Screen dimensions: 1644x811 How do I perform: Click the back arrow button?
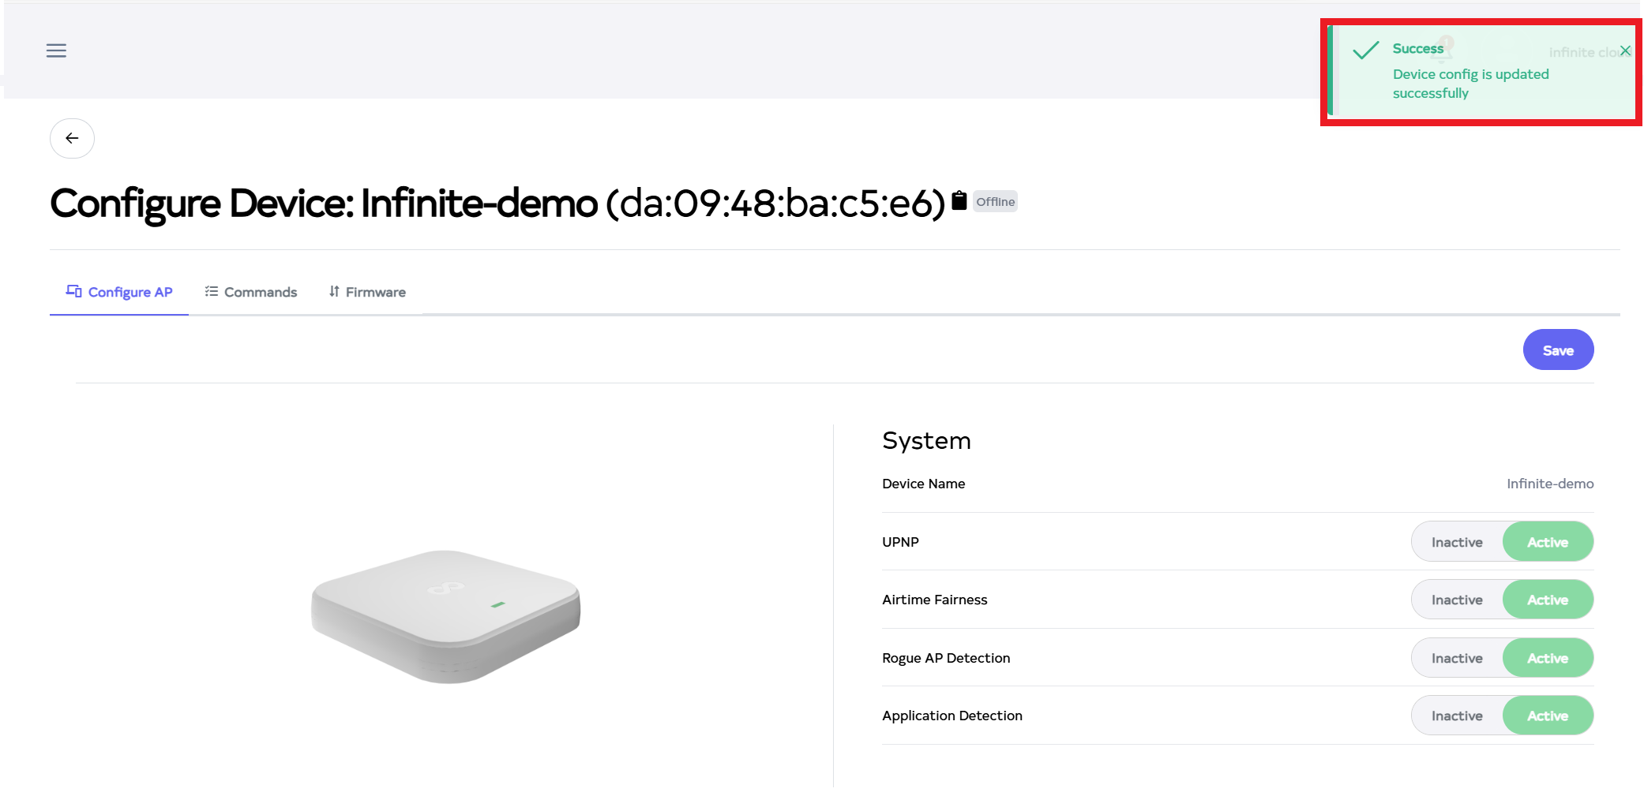[72, 139]
